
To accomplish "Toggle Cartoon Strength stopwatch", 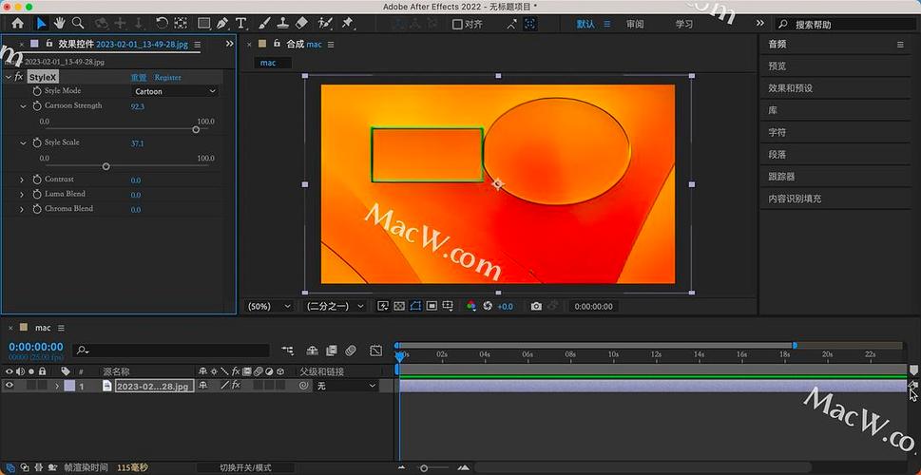I will click(37, 106).
